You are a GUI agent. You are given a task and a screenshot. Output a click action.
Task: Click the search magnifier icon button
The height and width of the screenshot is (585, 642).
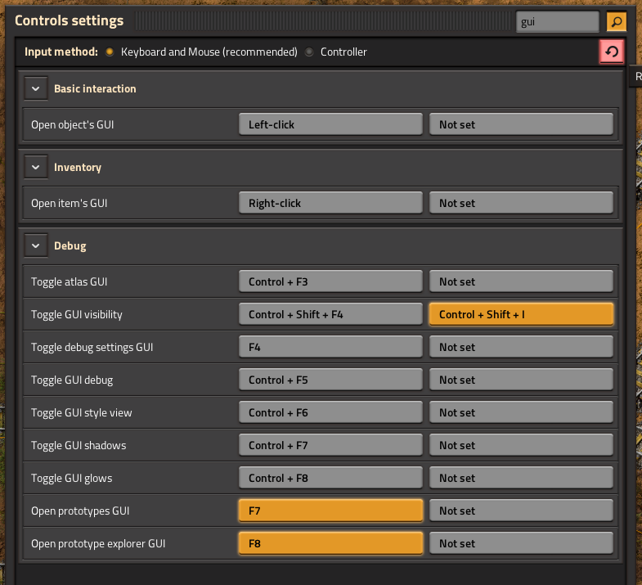tap(616, 21)
